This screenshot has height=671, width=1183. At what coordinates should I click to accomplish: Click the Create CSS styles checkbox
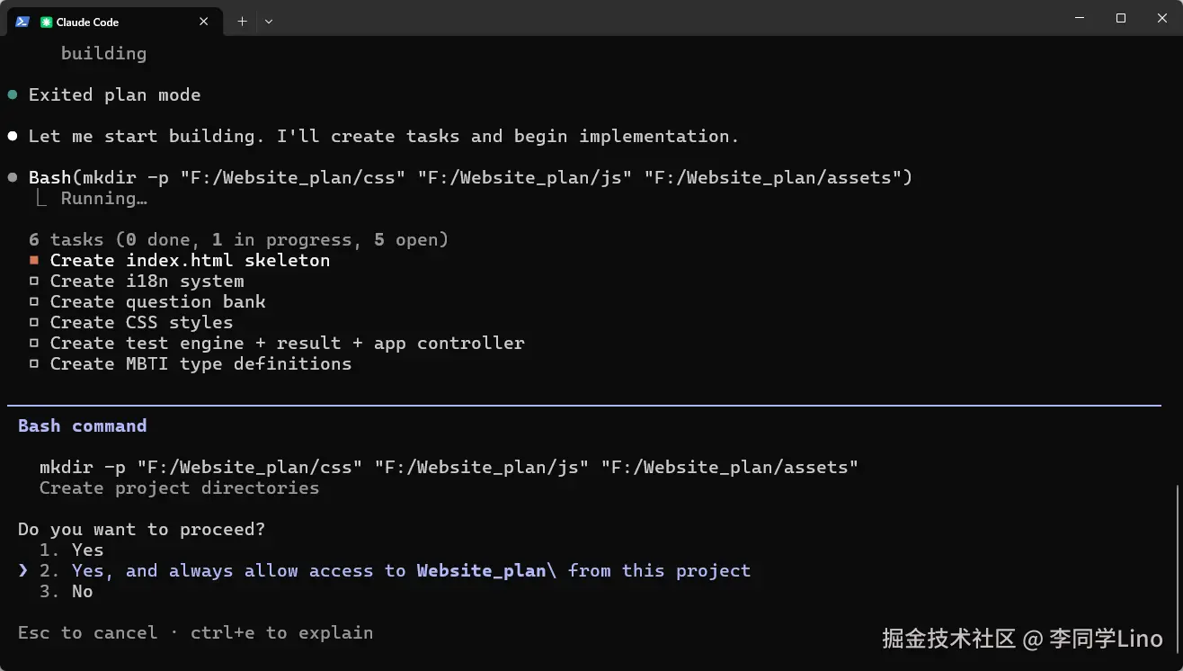(34, 322)
